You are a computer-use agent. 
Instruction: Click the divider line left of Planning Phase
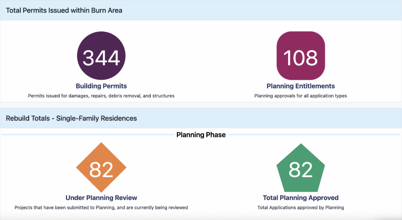87,135
